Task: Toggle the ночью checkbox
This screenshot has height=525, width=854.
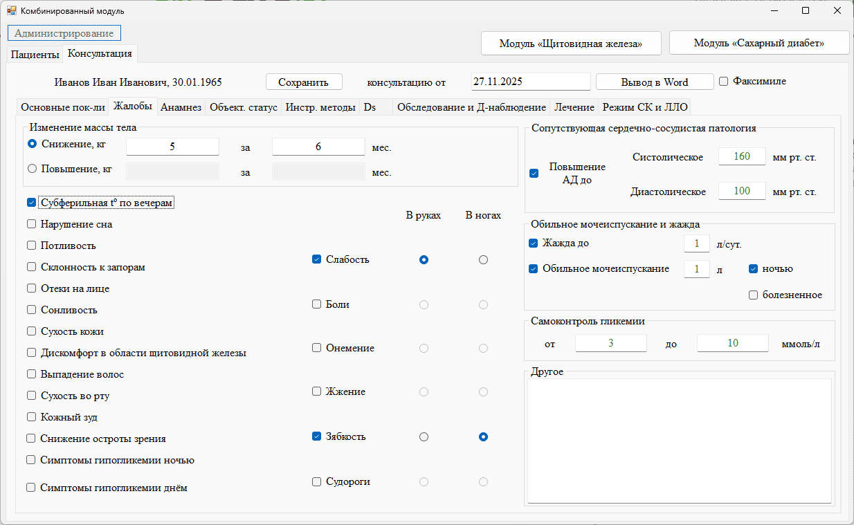Action: [x=754, y=269]
